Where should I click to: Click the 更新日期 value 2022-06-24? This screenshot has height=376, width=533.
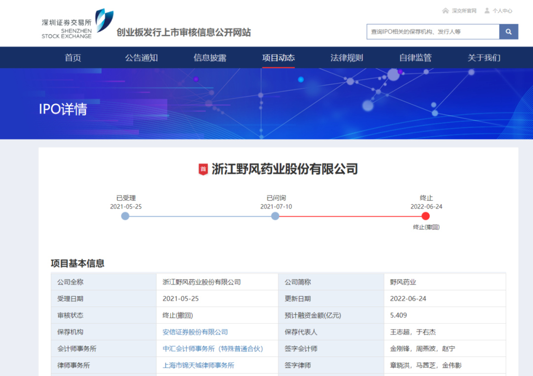[408, 299]
